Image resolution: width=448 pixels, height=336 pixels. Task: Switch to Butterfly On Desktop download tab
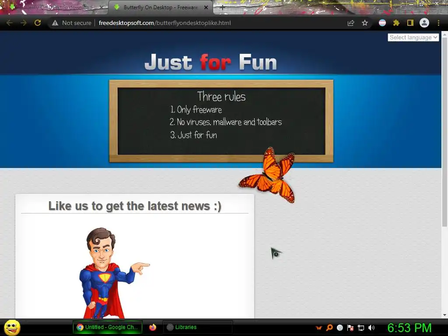click(x=54, y=8)
